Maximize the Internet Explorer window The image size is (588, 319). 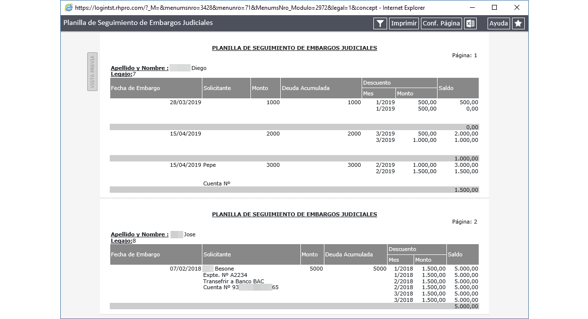coord(494,8)
